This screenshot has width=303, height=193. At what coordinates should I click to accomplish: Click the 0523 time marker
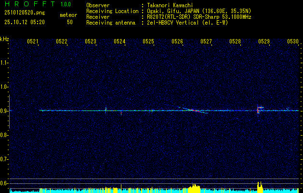coord(91,41)
